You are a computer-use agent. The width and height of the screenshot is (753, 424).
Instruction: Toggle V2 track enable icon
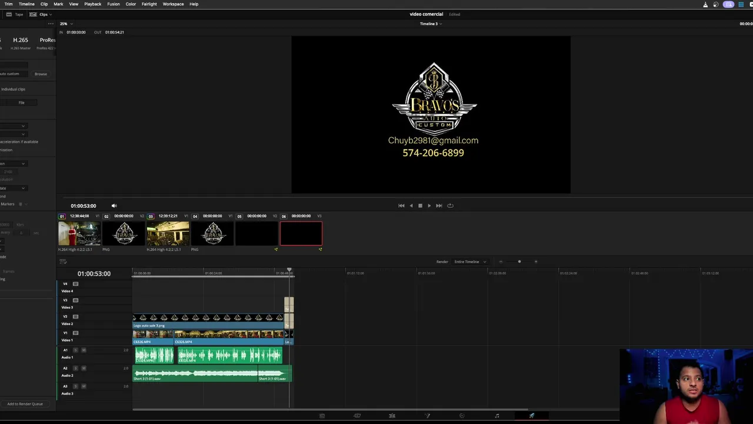[x=75, y=317]
